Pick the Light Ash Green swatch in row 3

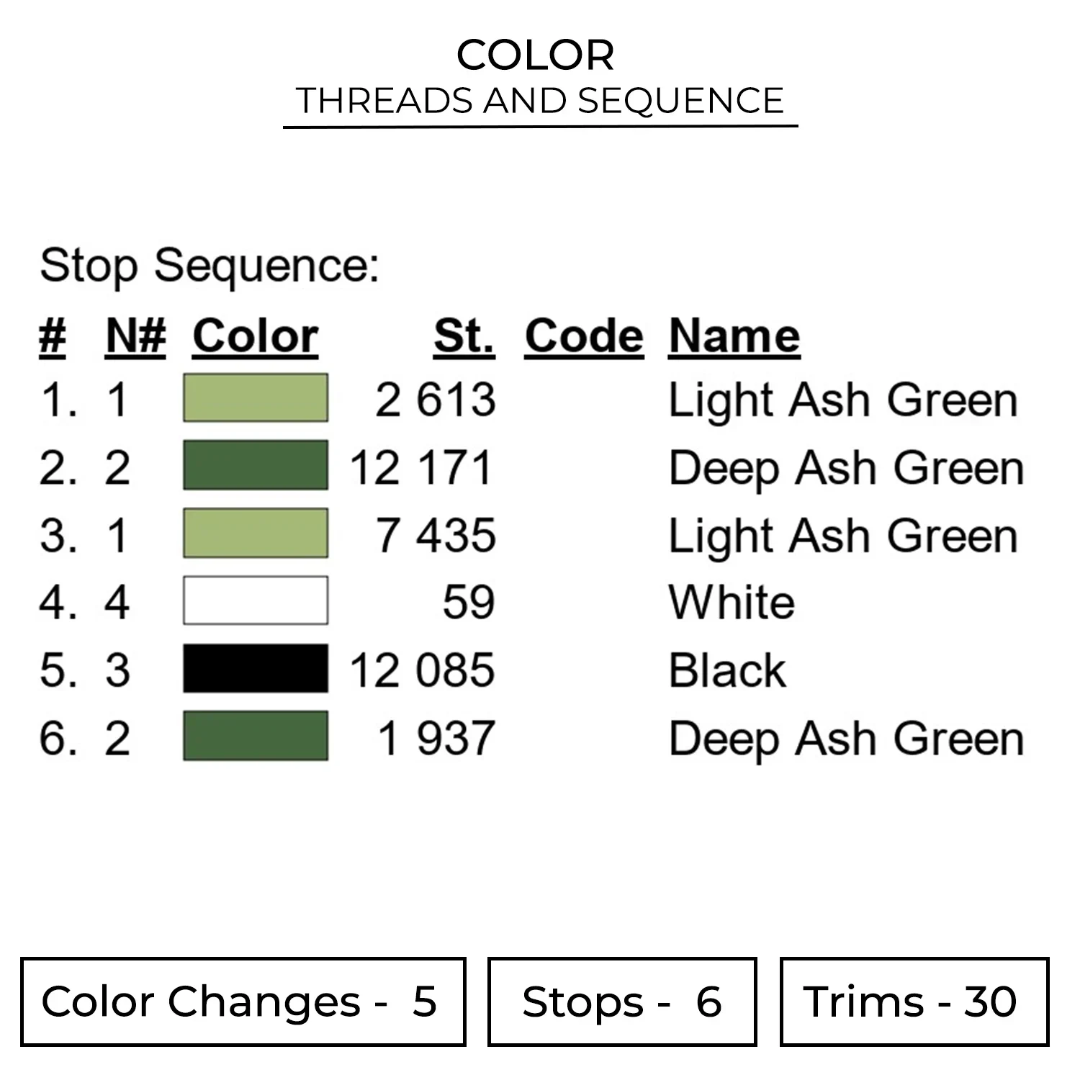[256, 533]
